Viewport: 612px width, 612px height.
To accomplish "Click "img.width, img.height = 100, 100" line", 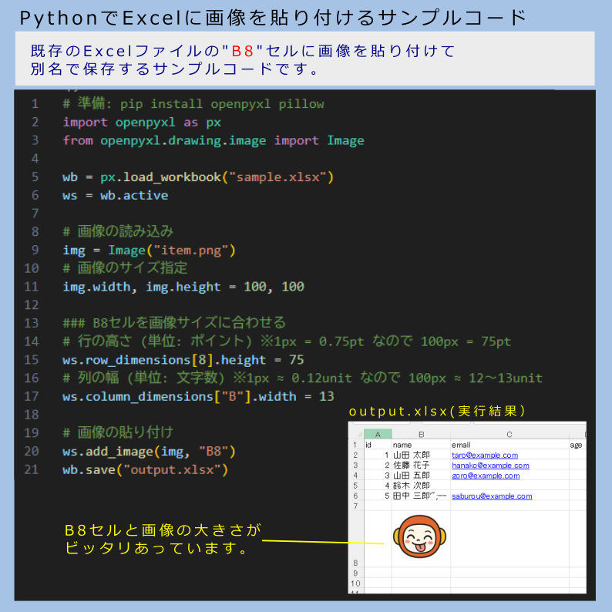I will [183, 287].
